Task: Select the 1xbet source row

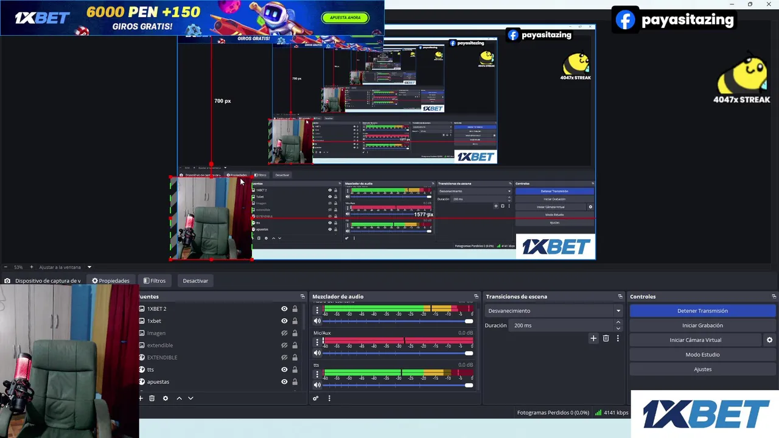Action: pyautogui.click(x=219, y=321)
